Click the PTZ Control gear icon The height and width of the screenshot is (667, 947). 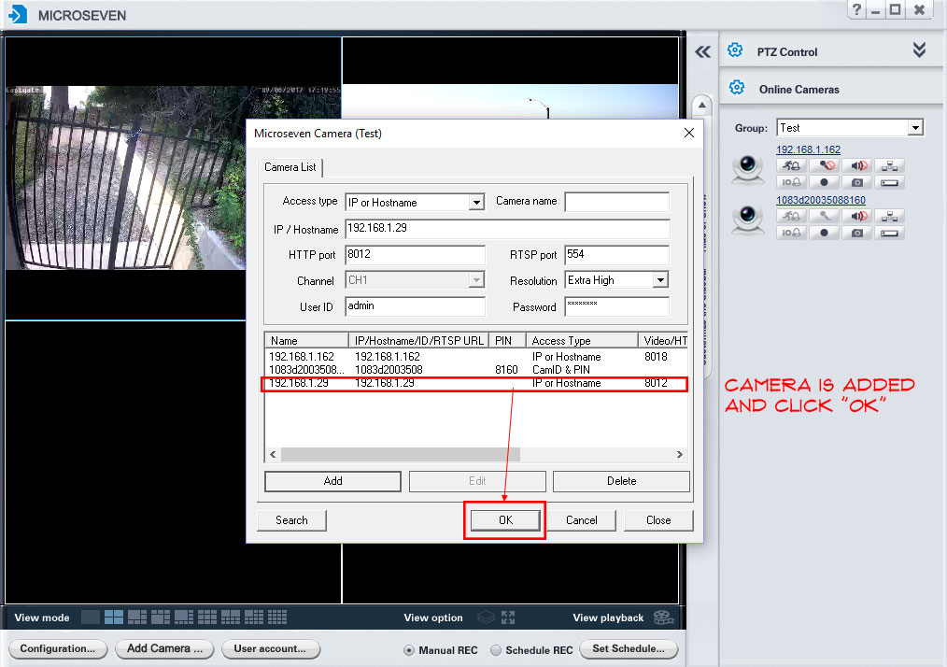pos(735,50)
